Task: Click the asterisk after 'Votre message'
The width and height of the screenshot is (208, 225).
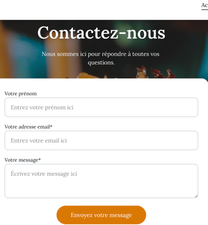Action: coord(40,159)
